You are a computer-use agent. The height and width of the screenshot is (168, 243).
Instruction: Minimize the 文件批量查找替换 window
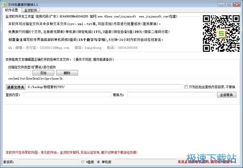[221, 5]
